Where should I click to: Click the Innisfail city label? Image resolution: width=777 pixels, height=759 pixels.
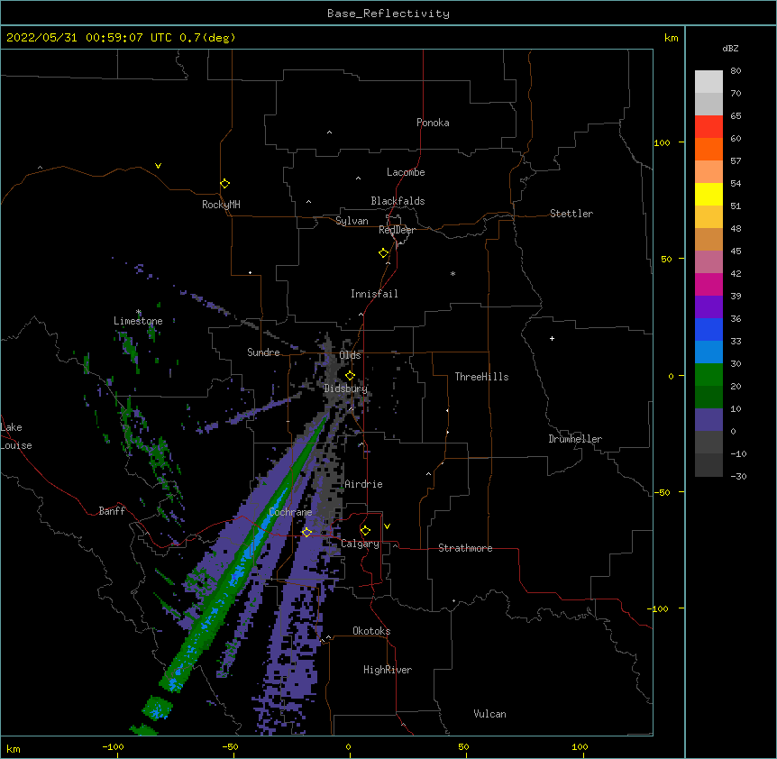[374, 294]
